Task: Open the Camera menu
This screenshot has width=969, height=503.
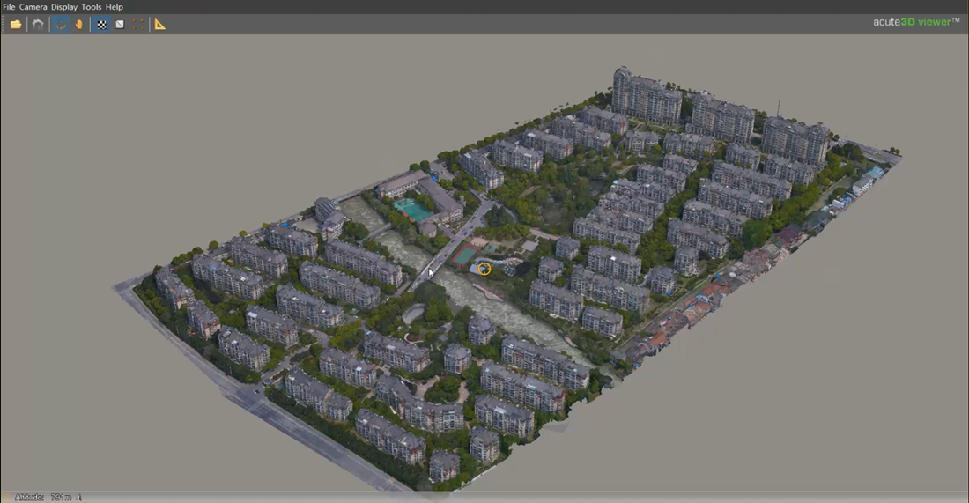Action: point(33,7)
